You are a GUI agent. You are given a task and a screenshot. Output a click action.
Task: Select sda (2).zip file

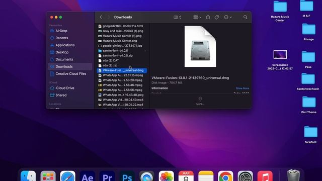122,65
